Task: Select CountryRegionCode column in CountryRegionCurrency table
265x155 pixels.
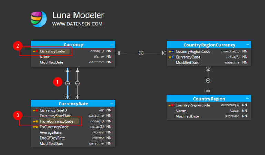Action: click(x=209, y=52)
